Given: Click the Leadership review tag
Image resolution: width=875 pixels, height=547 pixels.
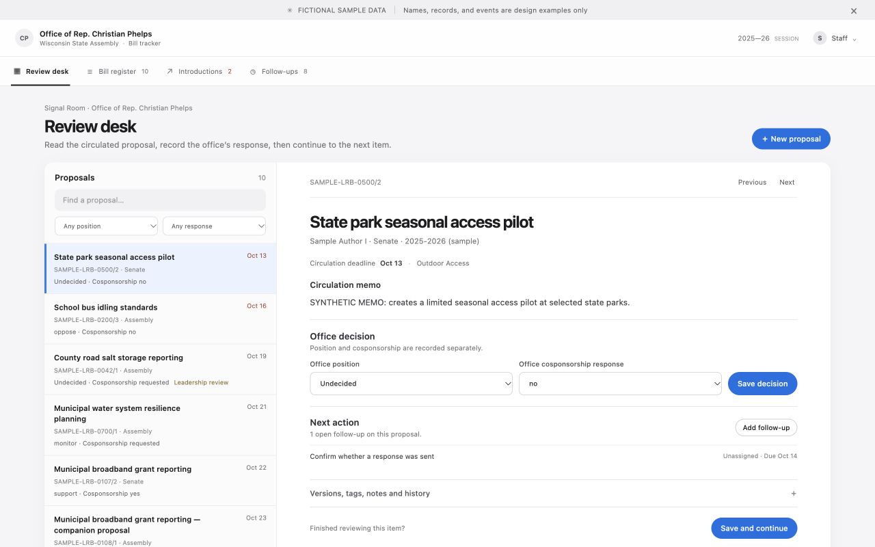Looking at the screenshot, I should point(201,382).
